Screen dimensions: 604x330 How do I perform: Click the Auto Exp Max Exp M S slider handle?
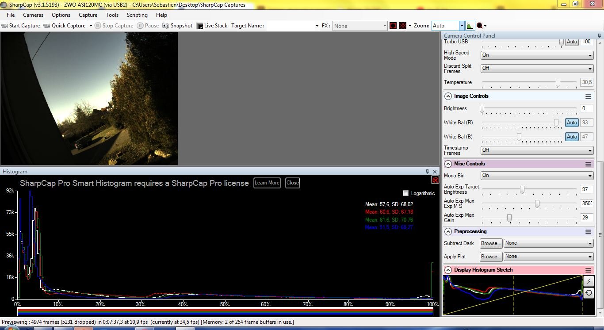[x=537, y=203]
